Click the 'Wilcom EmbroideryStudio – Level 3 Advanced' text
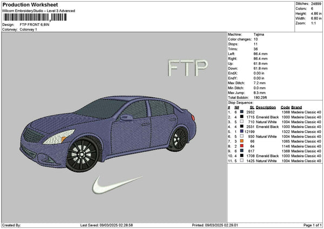The height and width of the screenshot is (229, 324). 39,11
